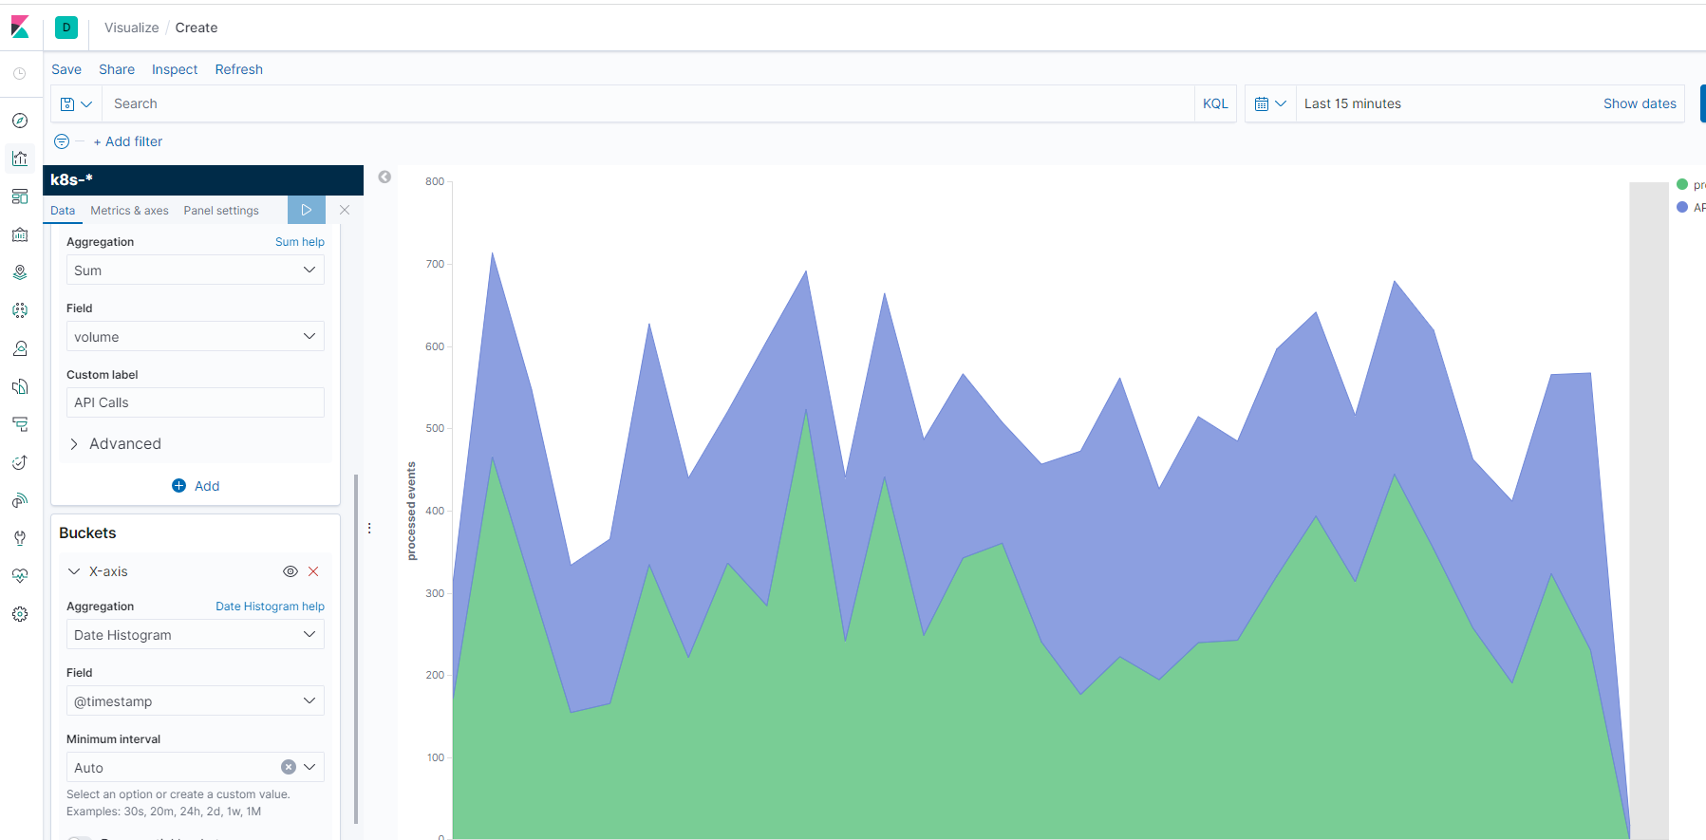1706x840 pixels.
Task: Toggle X-axis bucket visibility with eye icon
Action: (291, 571)
